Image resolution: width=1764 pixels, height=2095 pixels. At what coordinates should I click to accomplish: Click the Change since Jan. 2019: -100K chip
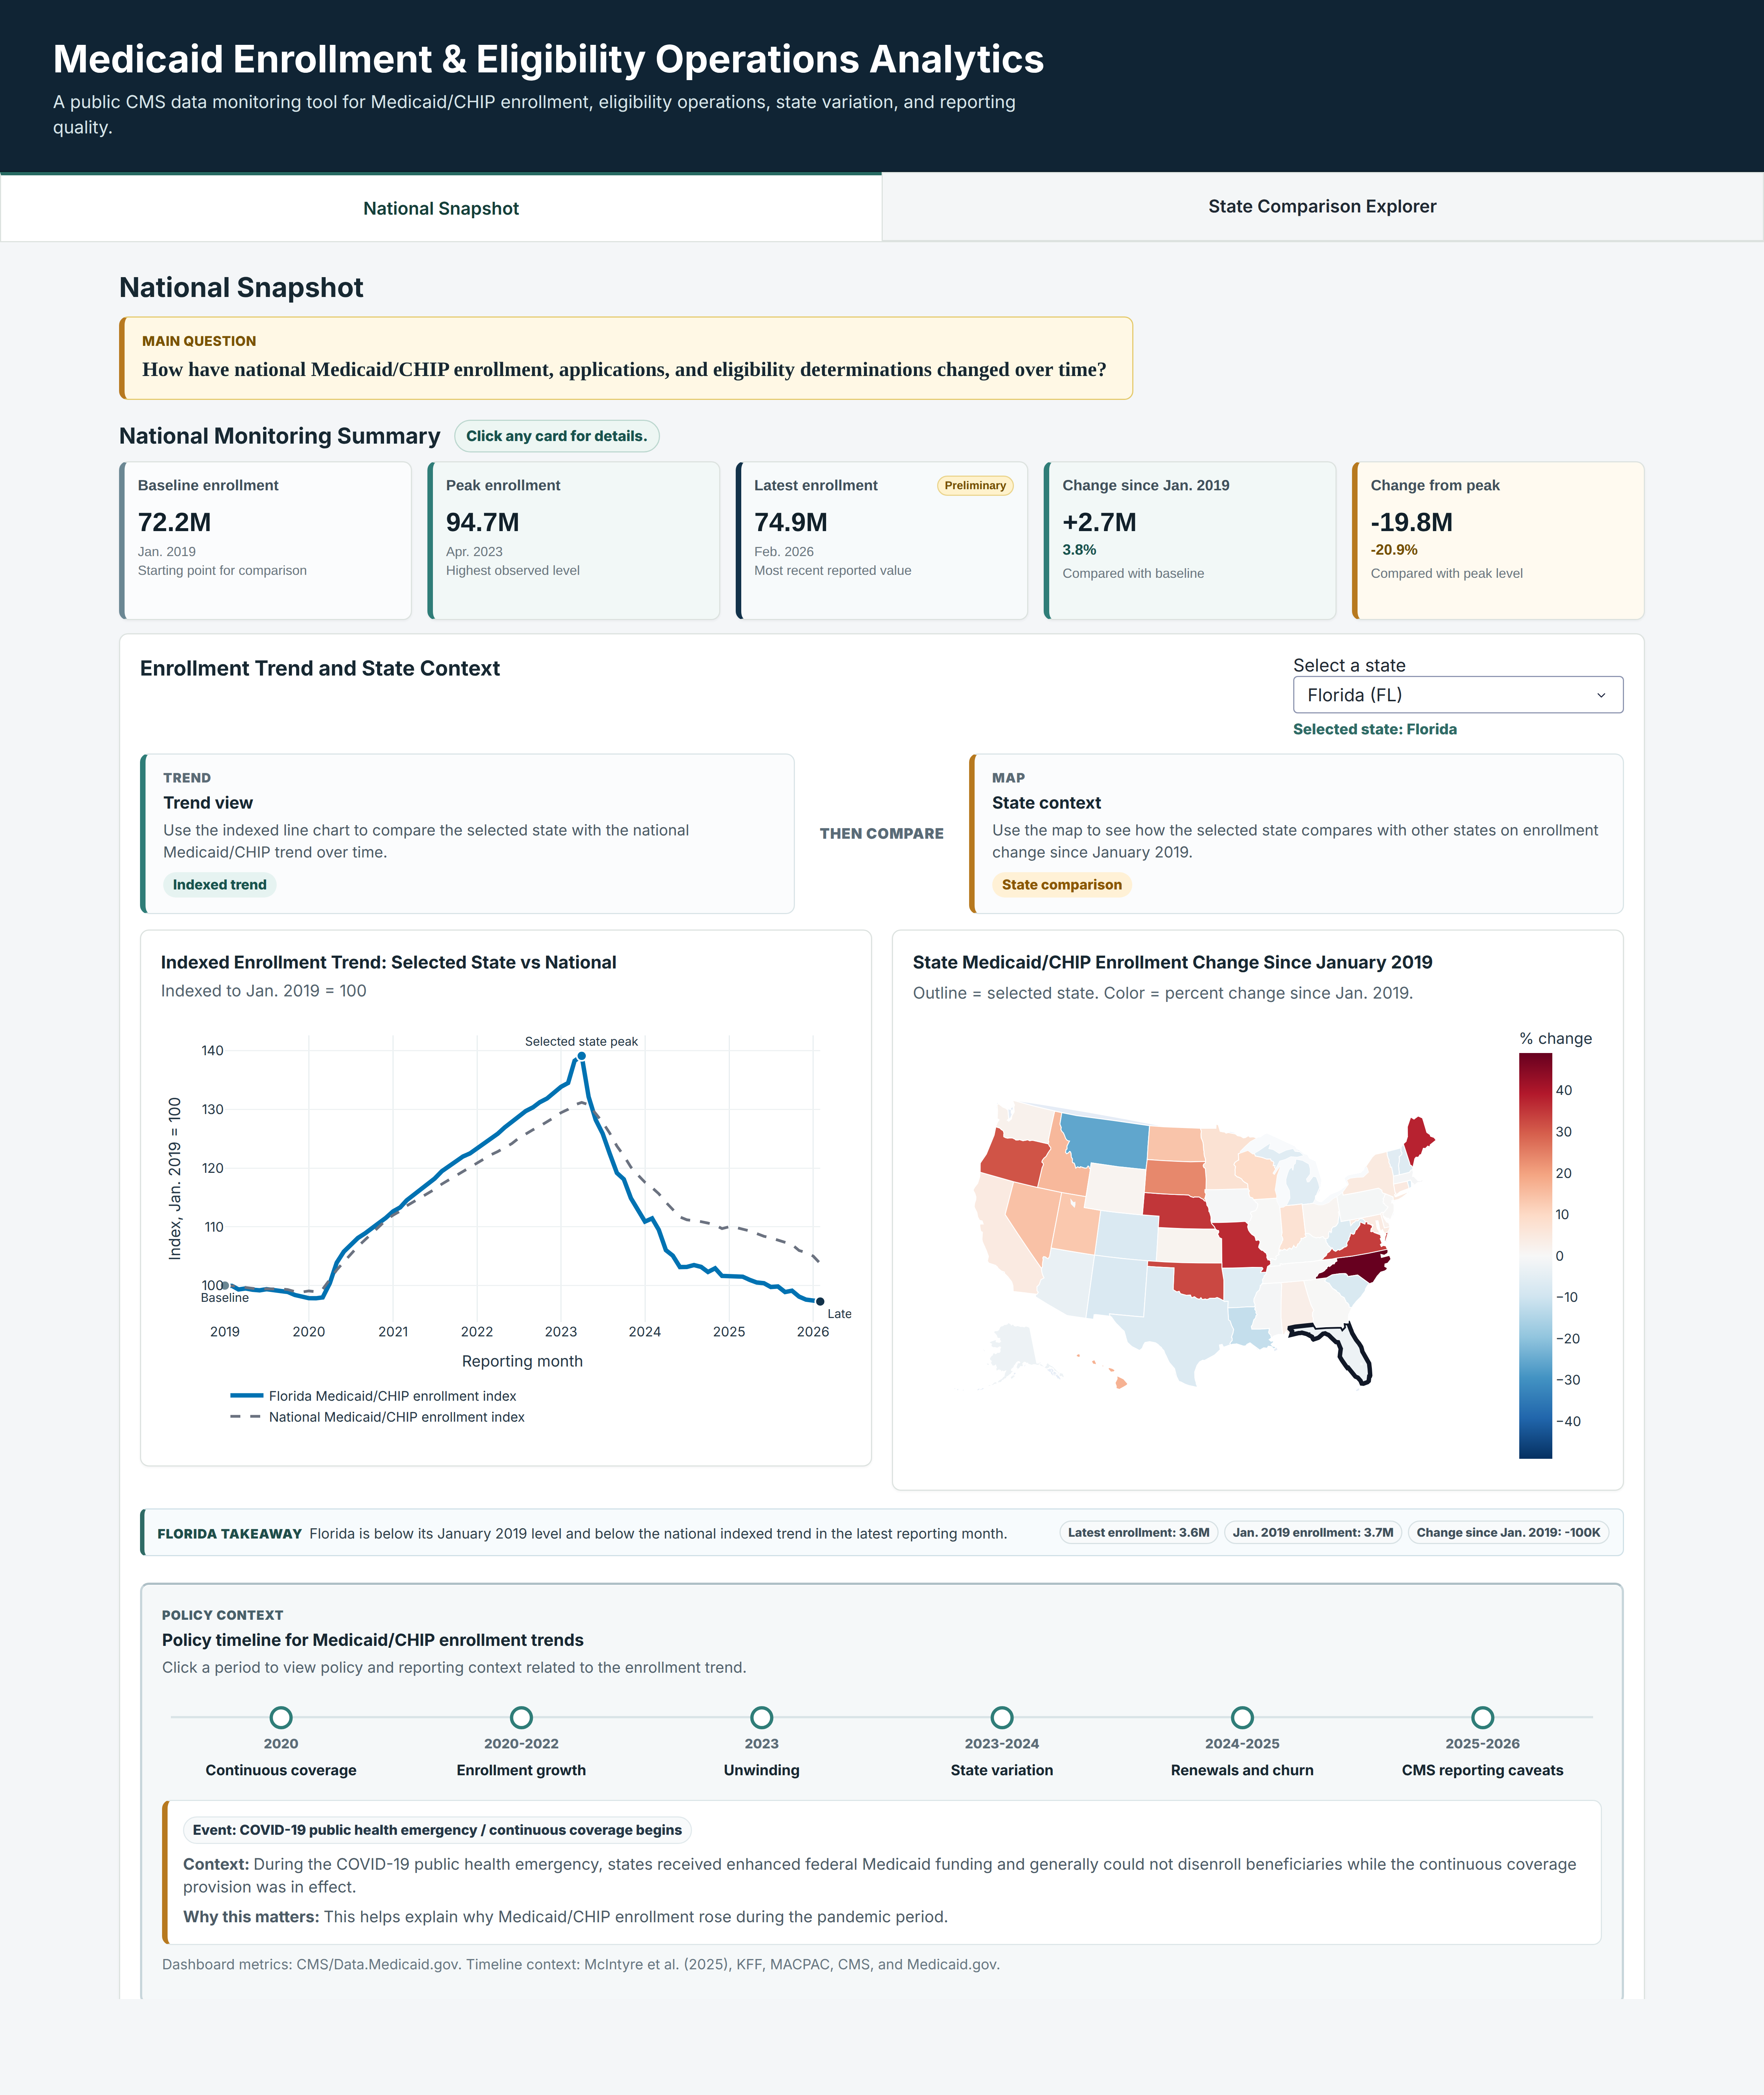click(1508, 1532)
